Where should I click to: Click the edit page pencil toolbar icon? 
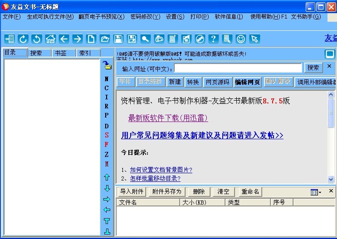coord(186,39)
